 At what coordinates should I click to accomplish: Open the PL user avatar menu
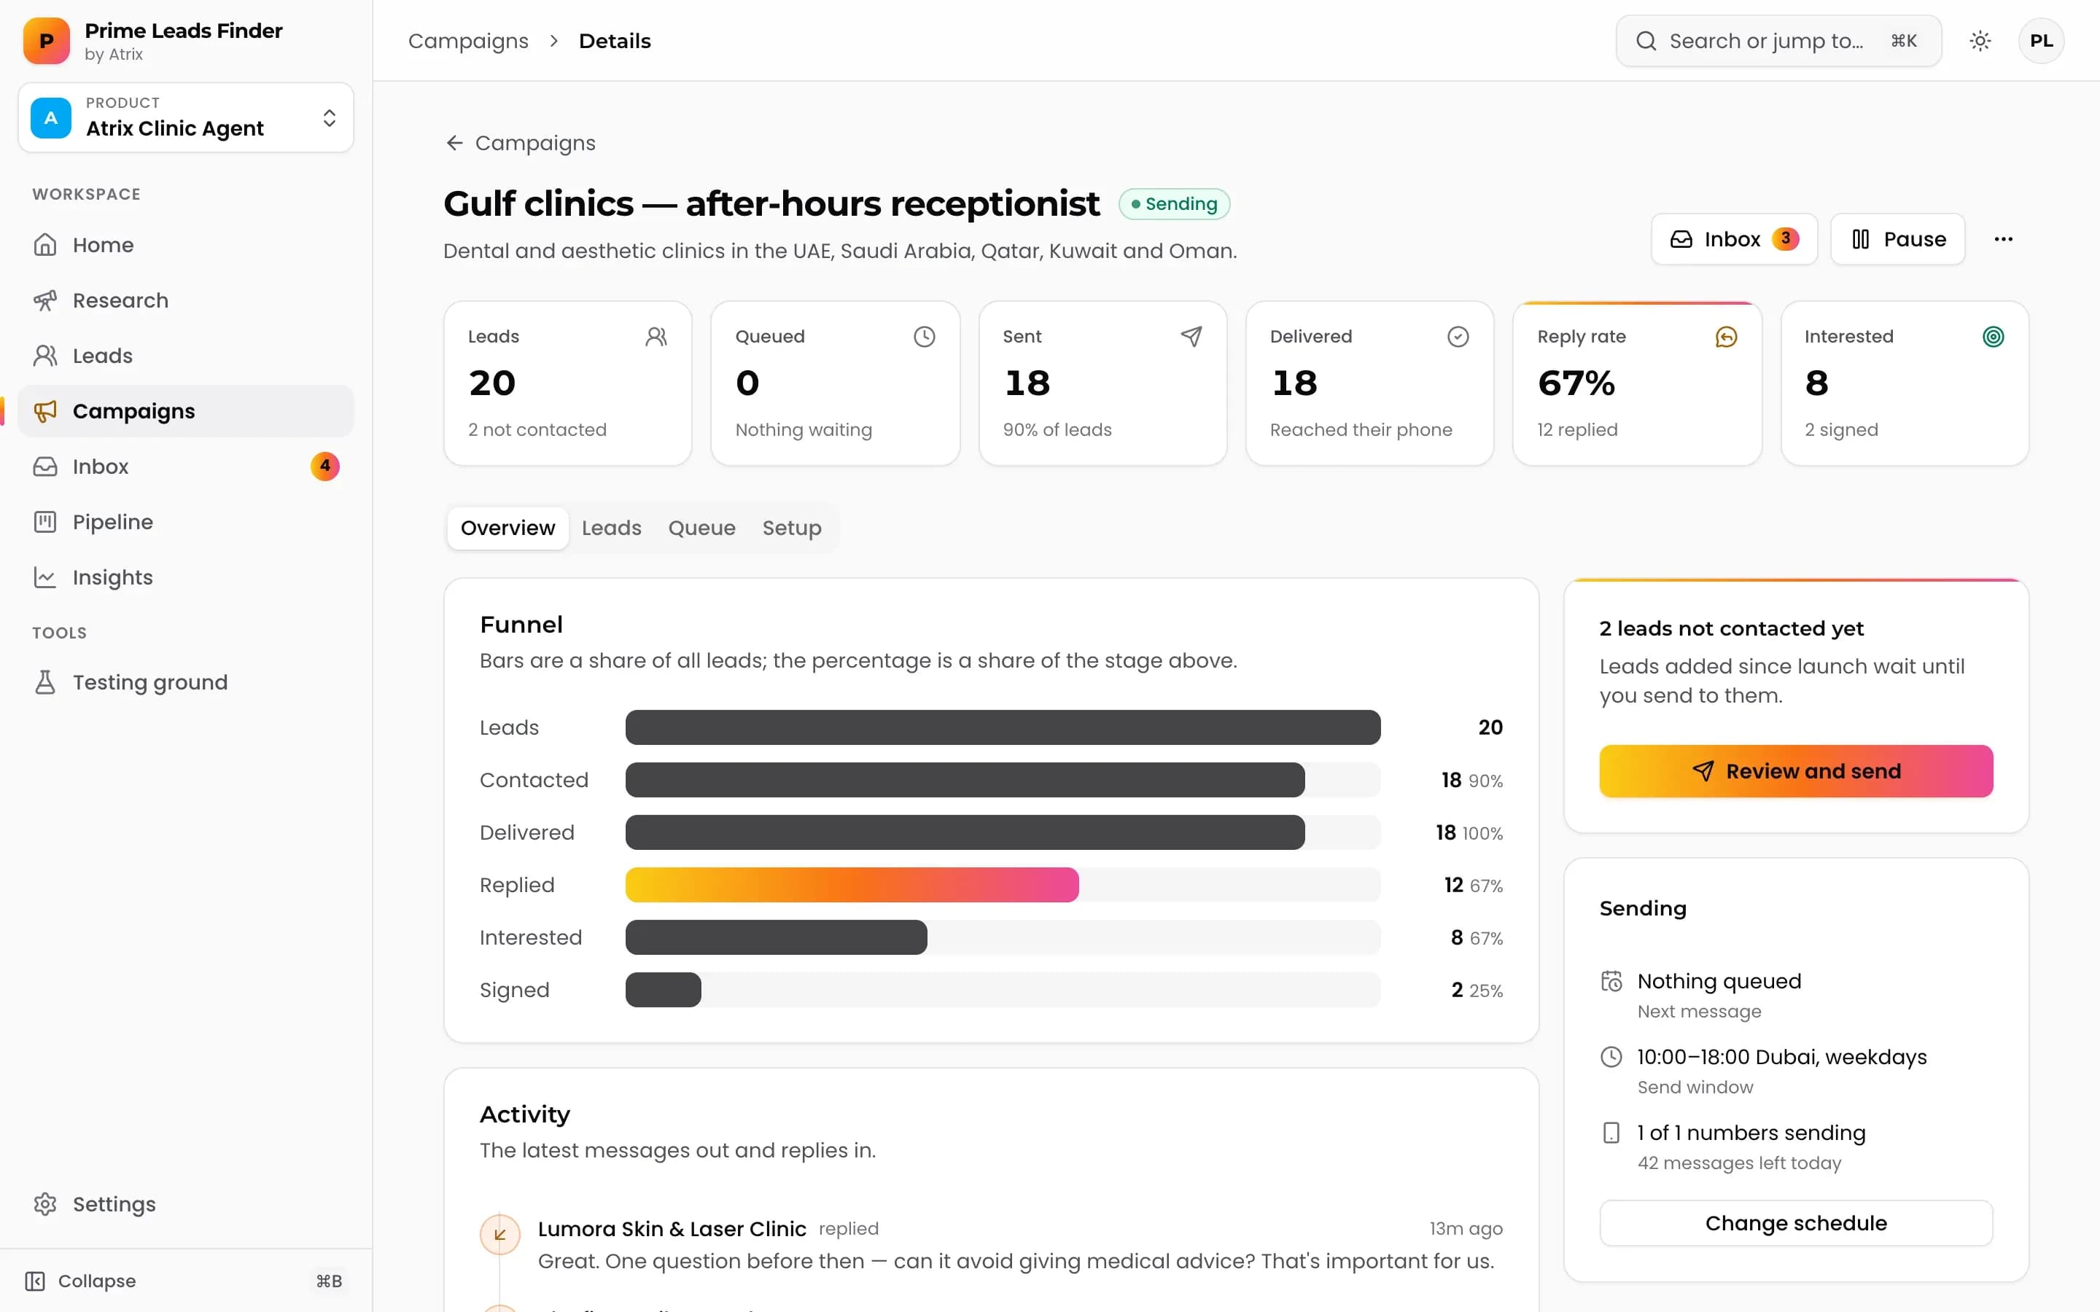[x=2041, y=41]
